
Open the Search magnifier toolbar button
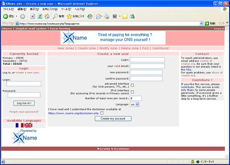point(58,16)
